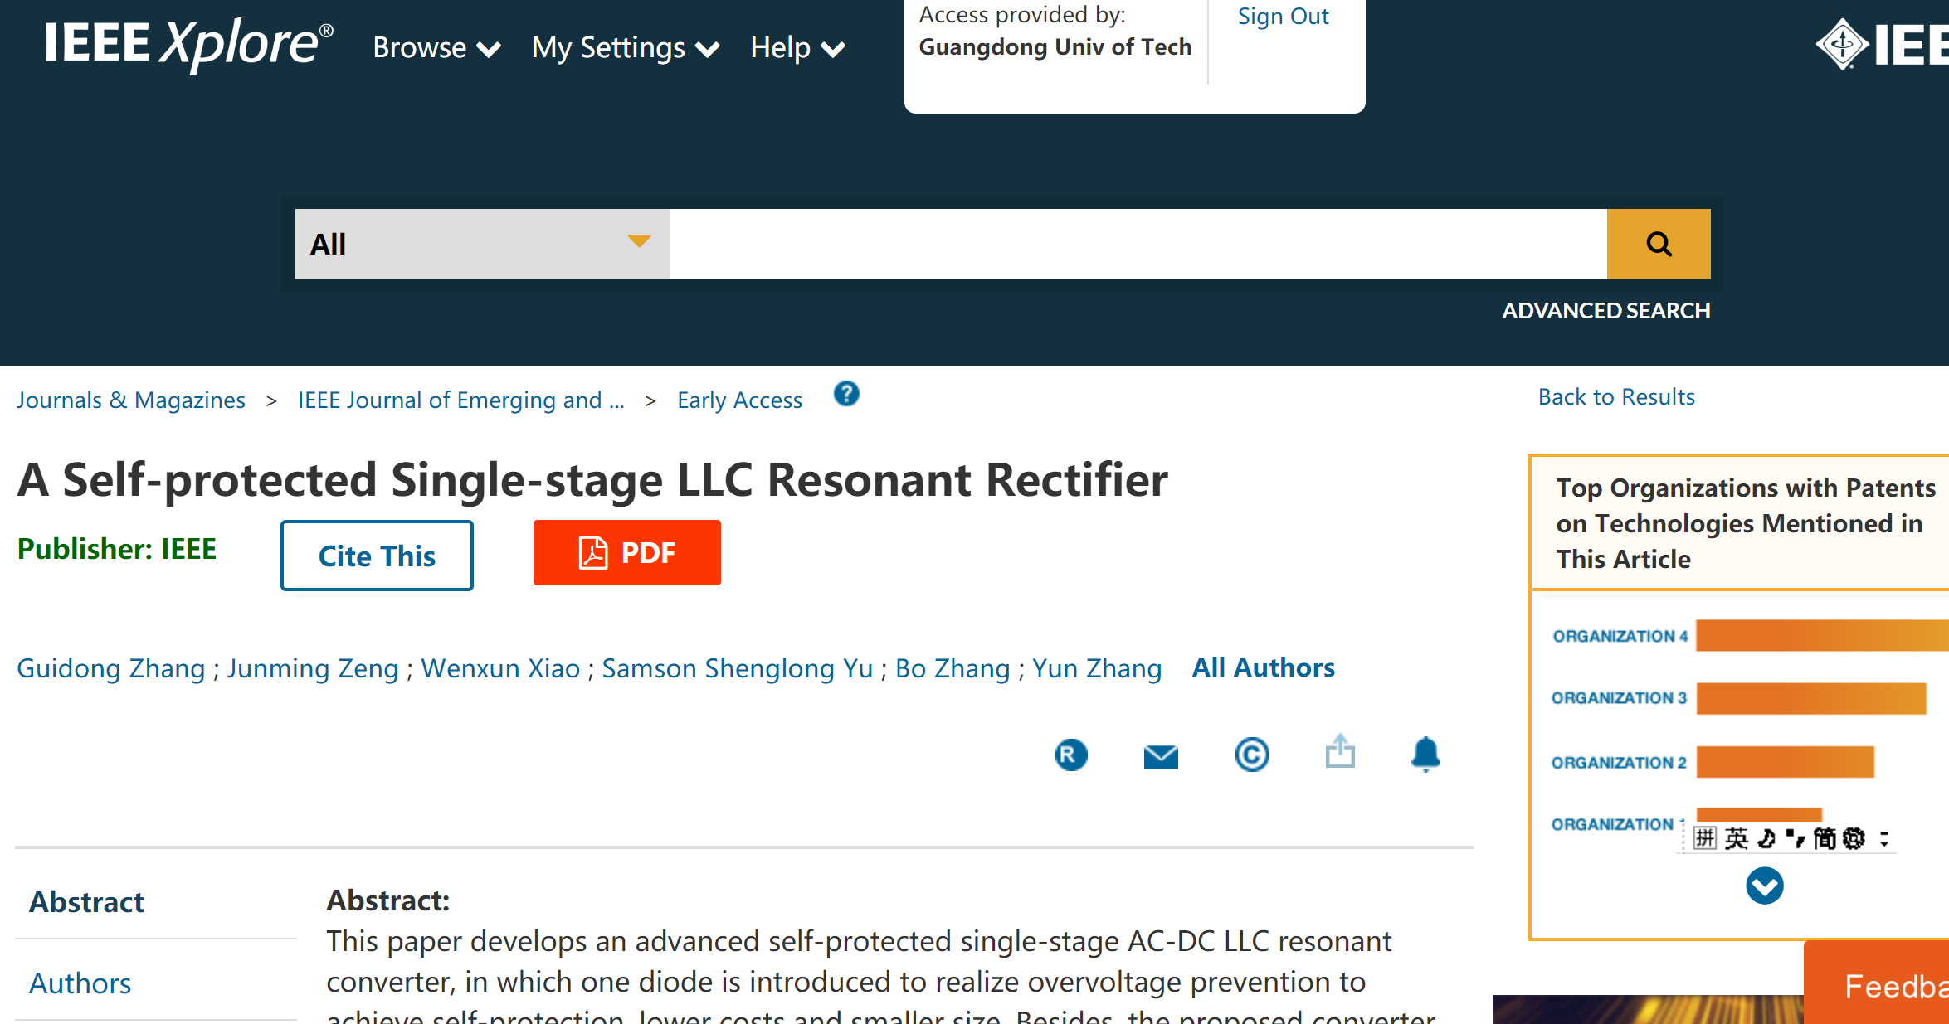The height and width of the screenshot is (1024, 1949).
Task: Click the Cite This button
Action: pos(377,556)
